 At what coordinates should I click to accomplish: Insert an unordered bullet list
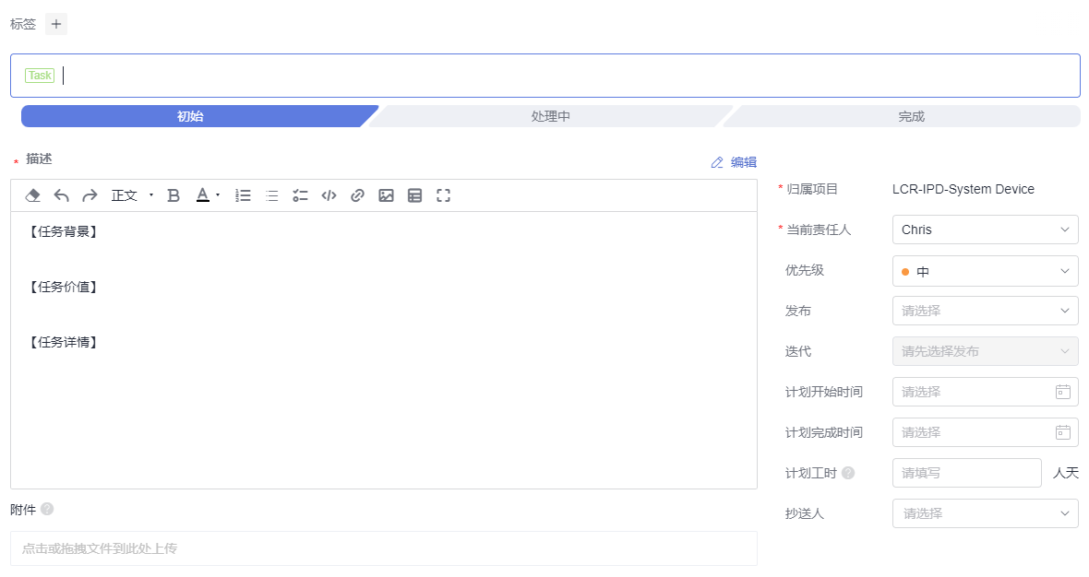[x=272, y=195]
